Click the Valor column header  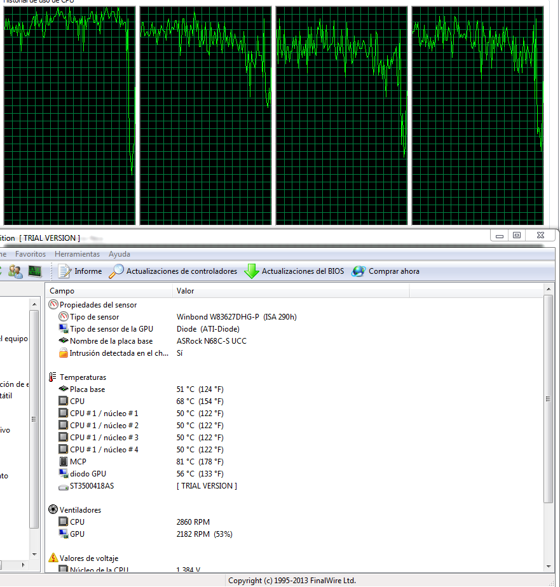coord(290,291)
